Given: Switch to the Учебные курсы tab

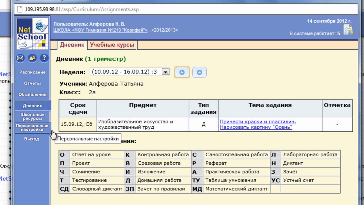Looking at the screenshot, I should [x=112, y=45].
